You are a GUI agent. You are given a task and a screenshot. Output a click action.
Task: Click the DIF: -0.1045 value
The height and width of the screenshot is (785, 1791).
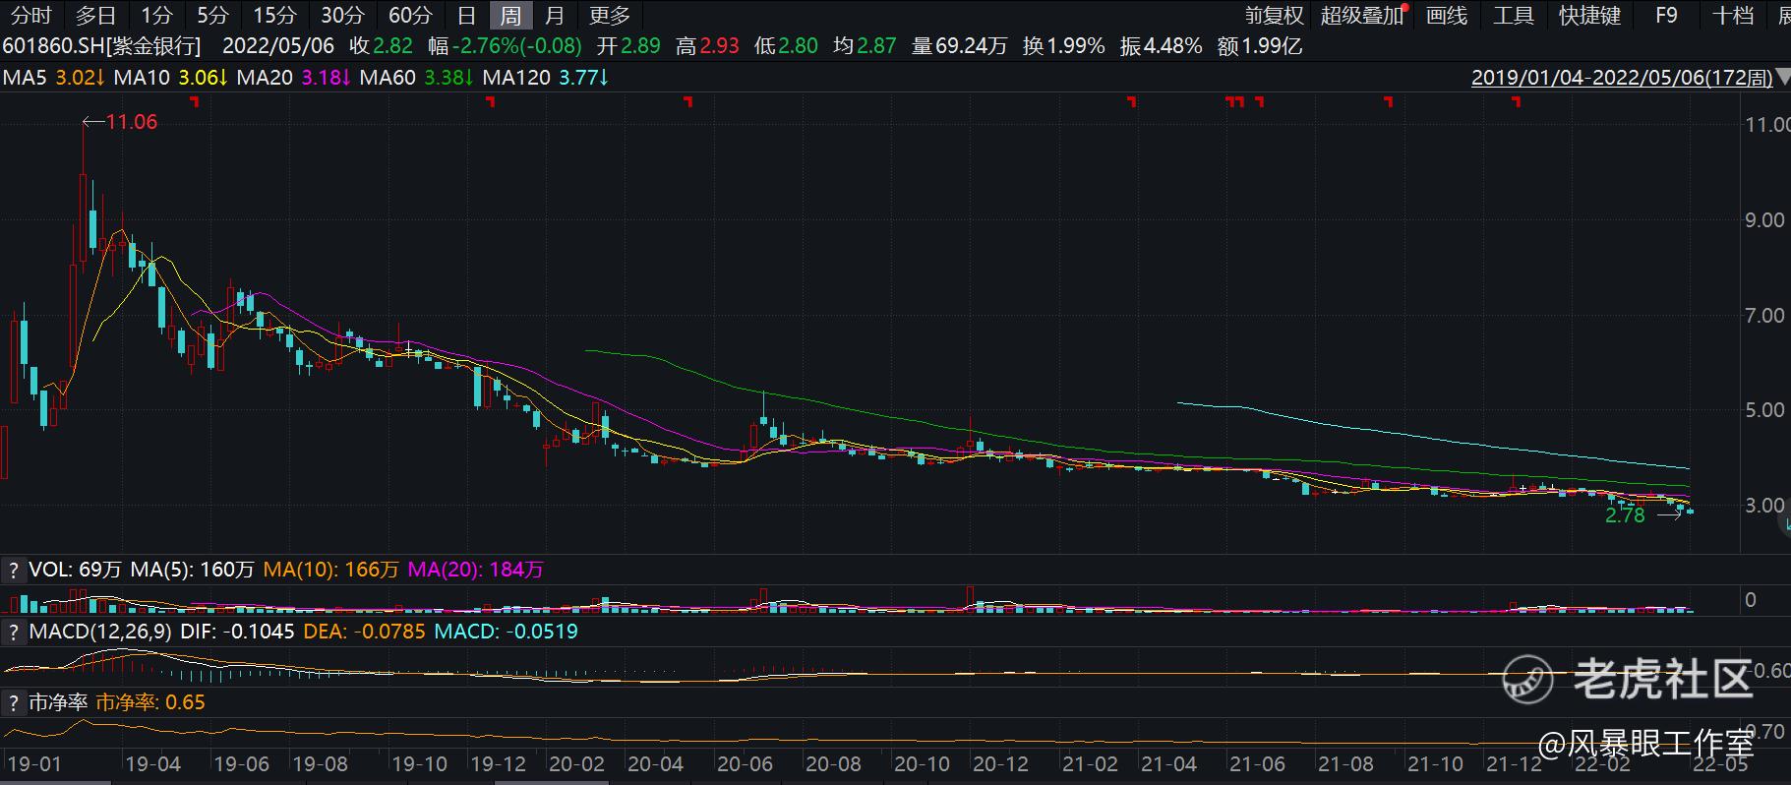point(237,632)
